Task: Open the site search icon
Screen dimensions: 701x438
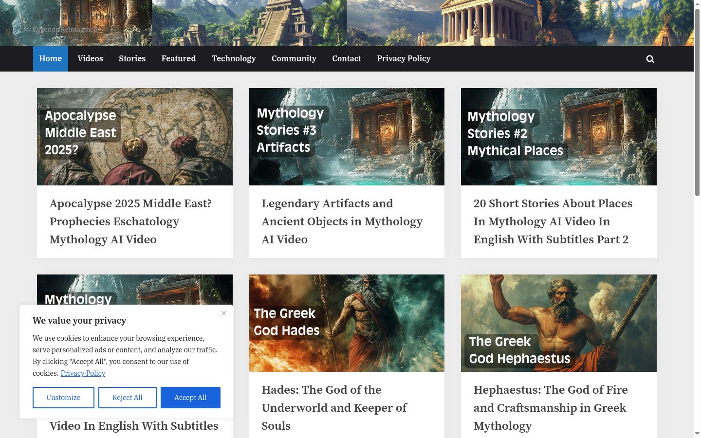Action: (650, 59)
